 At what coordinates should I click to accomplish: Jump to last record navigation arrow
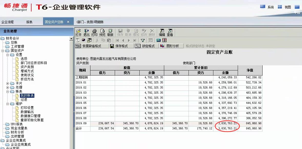[135, 41]
